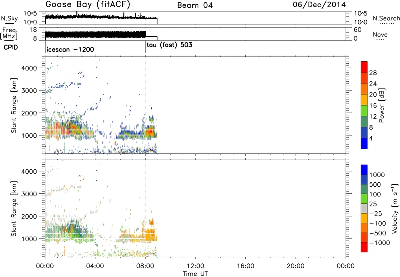Click the 'Beam 04' label

(x=195, y=5)
